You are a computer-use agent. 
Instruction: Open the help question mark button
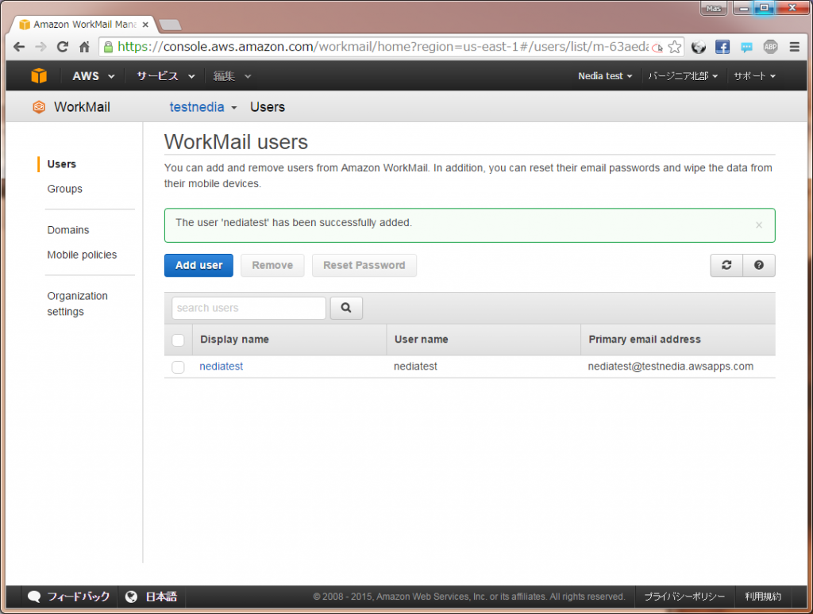point(758,265)
